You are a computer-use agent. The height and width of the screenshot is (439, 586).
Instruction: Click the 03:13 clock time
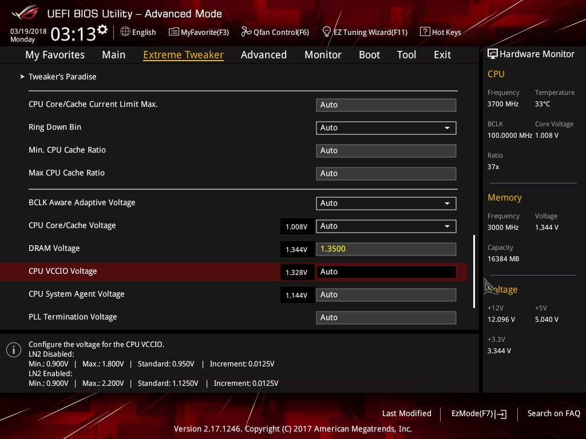73,34
